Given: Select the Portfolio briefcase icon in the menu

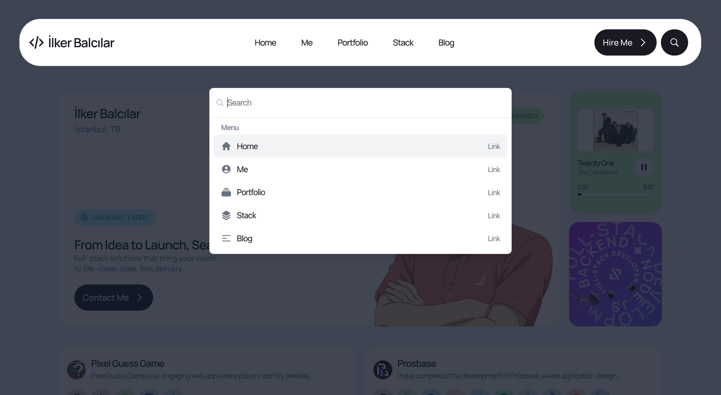Looking at the screenshot, I should pos(226,192).
